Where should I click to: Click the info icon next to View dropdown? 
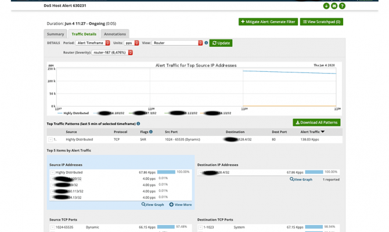[x=206, y=43]
